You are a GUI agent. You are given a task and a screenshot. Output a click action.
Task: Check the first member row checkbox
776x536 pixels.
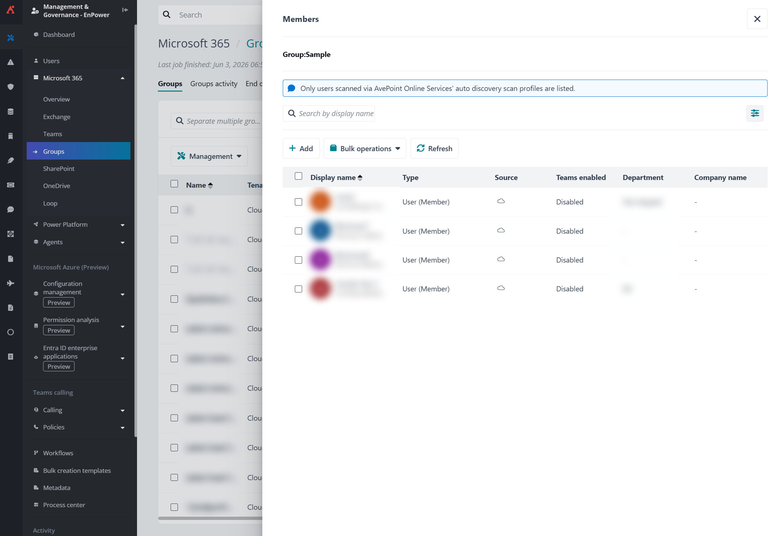tap(298, 202)
